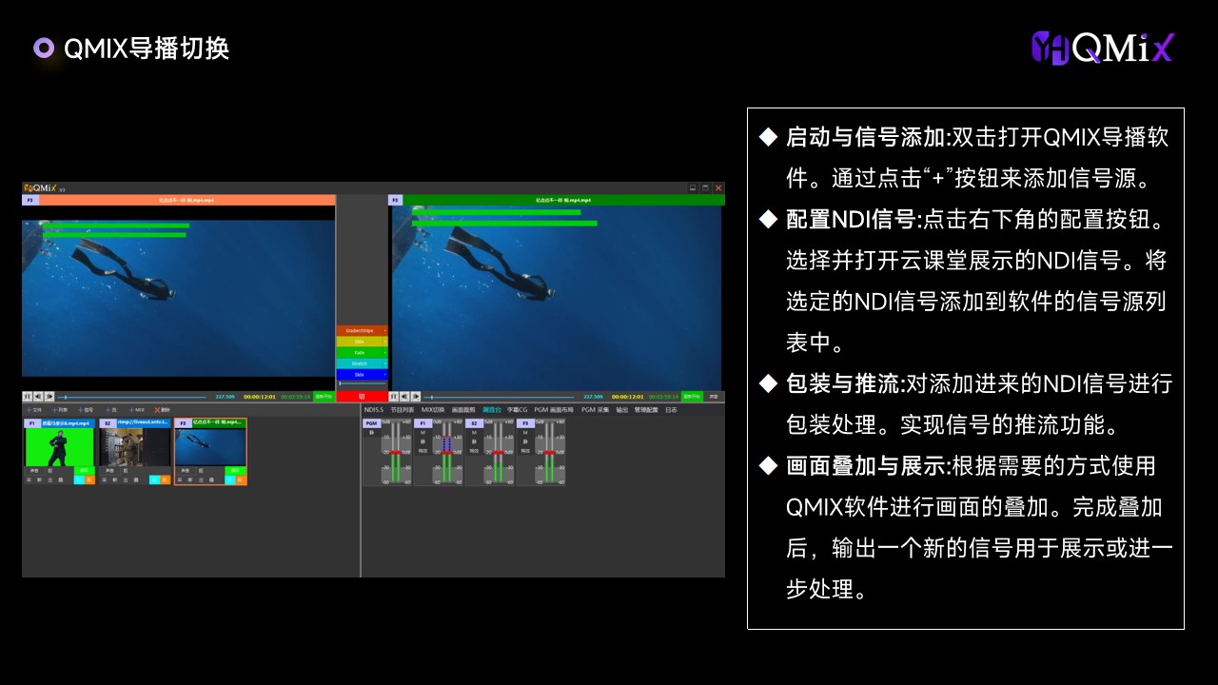Click plus icon to add stream source
This screenshot has width=1218, height=685.
pos(108,410)
